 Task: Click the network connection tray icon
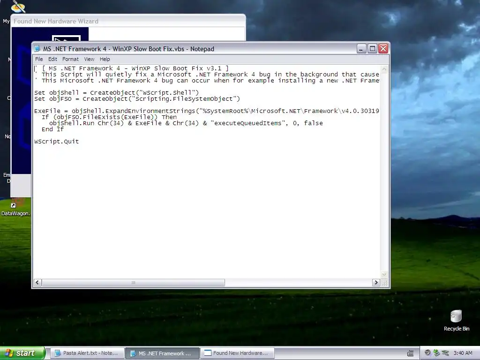pyautogui.click(x=445, y=353)
